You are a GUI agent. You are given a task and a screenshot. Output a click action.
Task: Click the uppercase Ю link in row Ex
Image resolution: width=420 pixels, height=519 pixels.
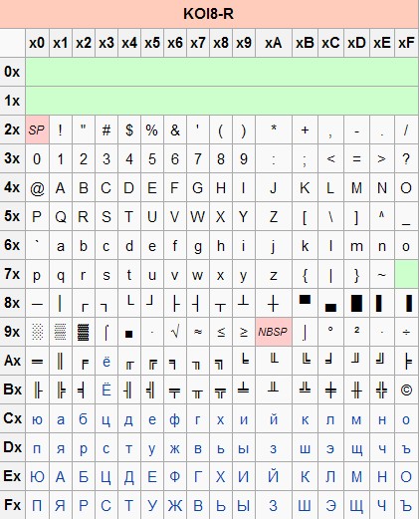(x=37, y=477)
